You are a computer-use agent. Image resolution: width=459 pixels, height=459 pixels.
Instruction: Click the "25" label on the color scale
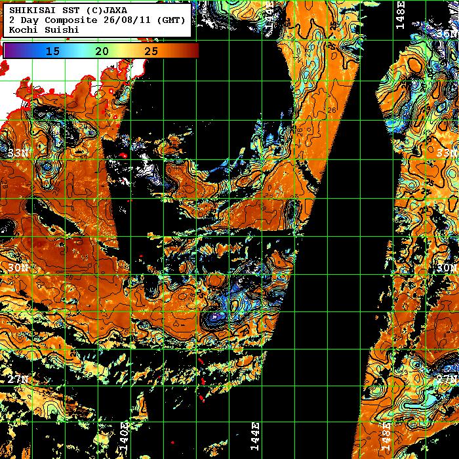point(151,51)
